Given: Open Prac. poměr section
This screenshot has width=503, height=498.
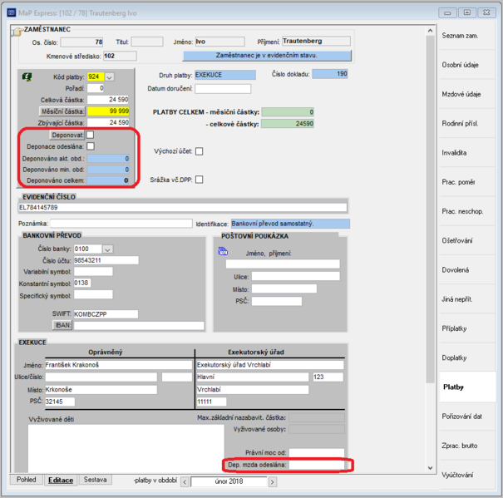Looking at the screenshot, I should click(467, 182).
